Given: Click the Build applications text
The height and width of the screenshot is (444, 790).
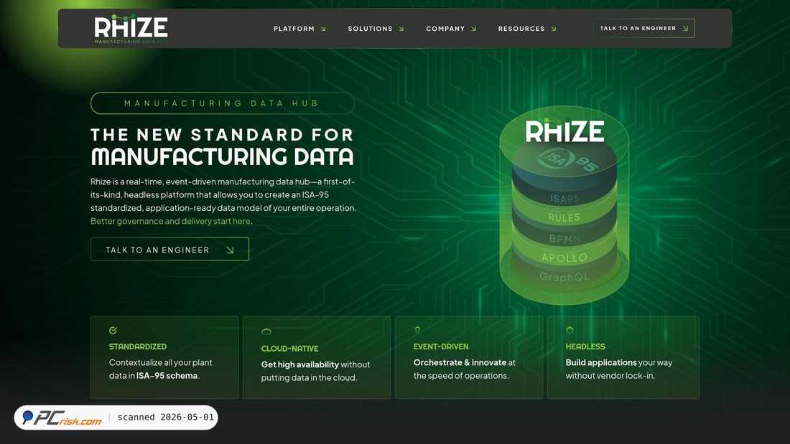Looking at the screenshot, I should pos(601,362).
